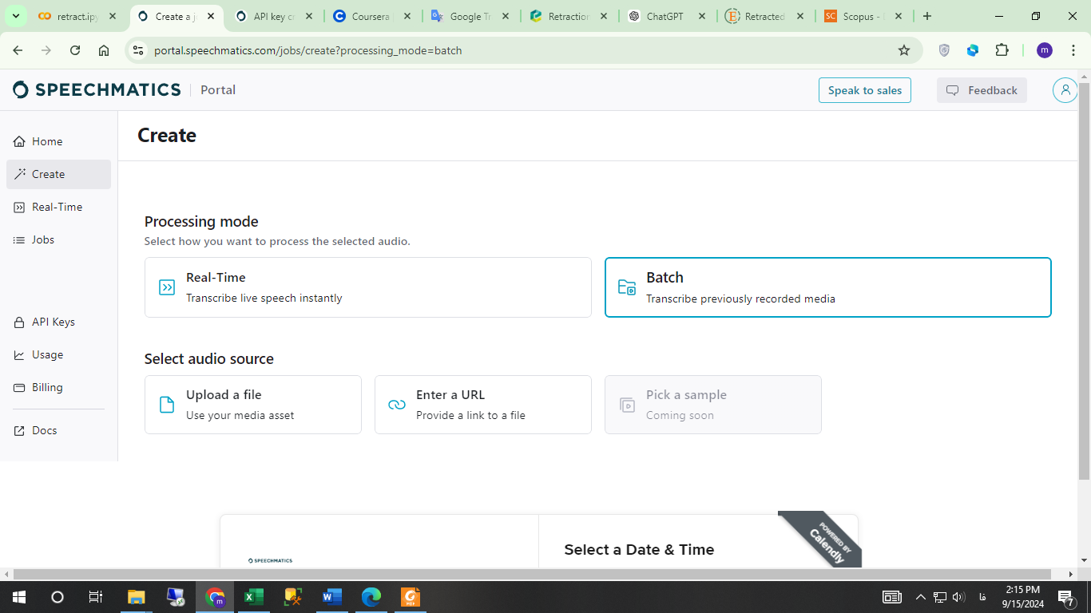Switch to the ChatGPT tab
Image resolution: width=1091 pixels, height=613 pixels.
(667, 16)
